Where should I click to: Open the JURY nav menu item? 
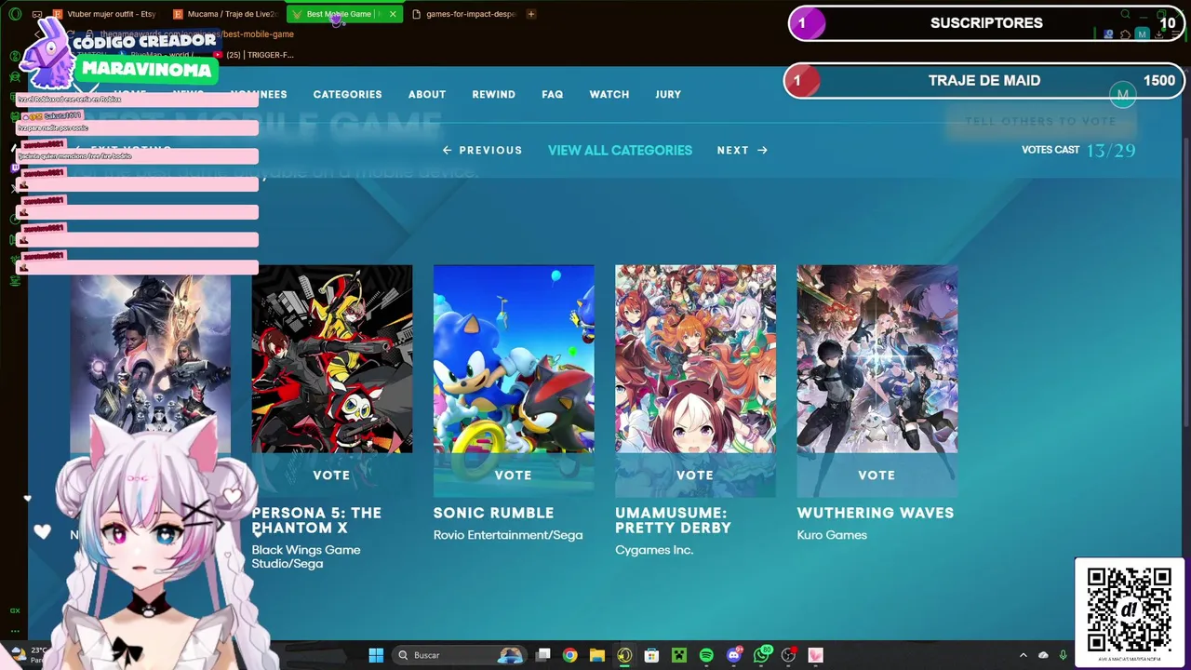pos(668,94)
